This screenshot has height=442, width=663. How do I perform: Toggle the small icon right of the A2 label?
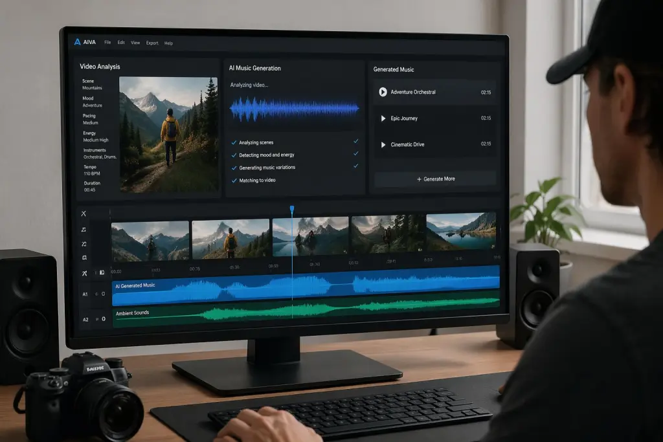97,320
